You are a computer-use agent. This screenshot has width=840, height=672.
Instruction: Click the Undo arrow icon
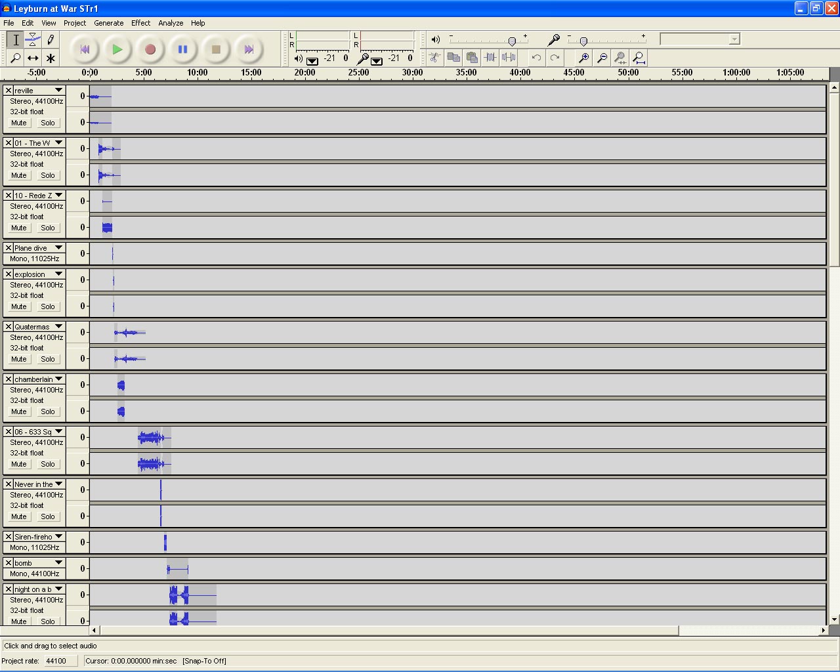tap(536, 58)
